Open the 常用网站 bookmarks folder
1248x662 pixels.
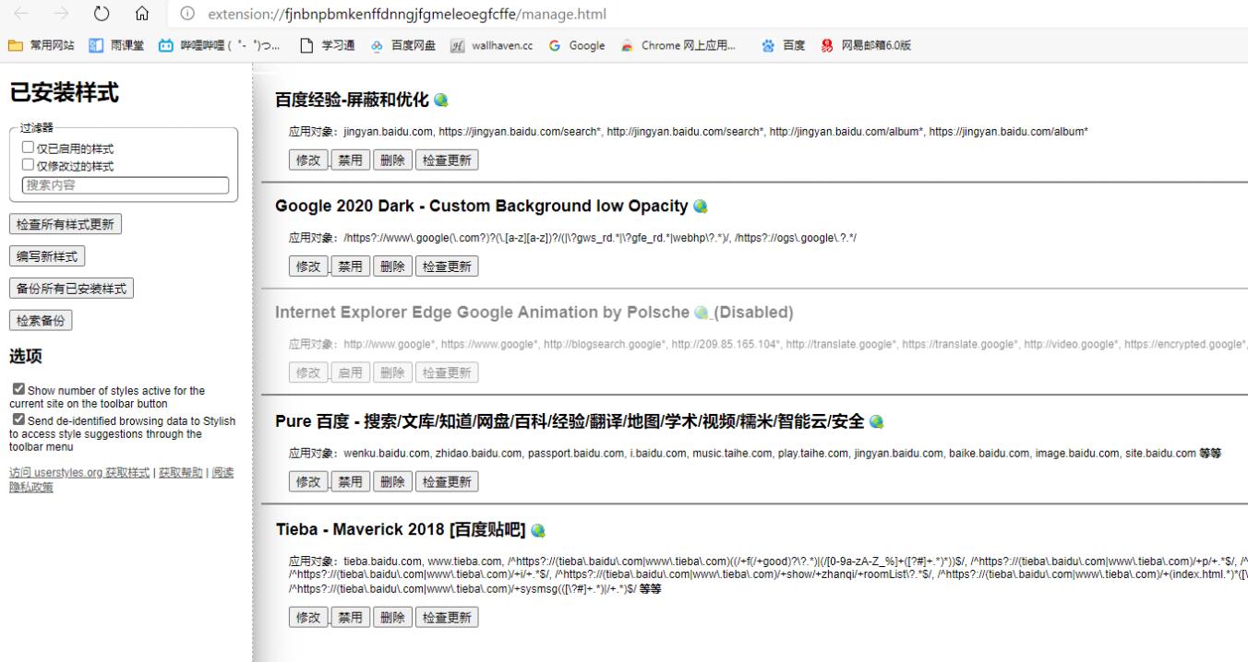41,45
